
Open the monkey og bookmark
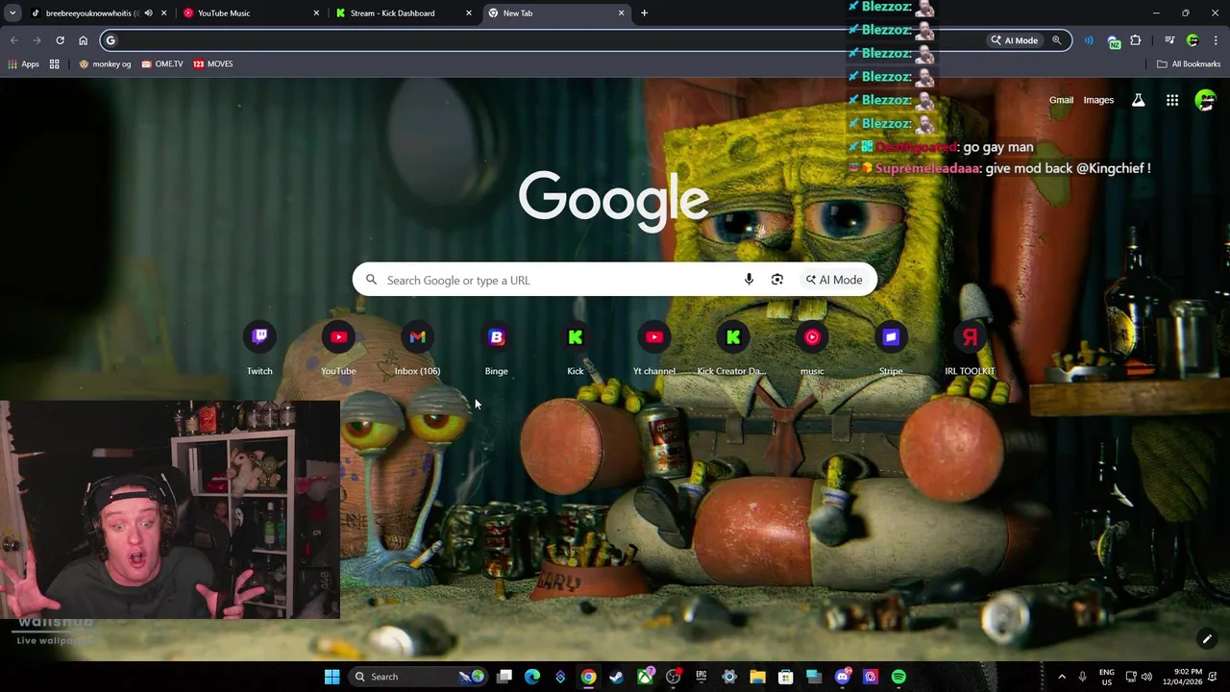105,64
